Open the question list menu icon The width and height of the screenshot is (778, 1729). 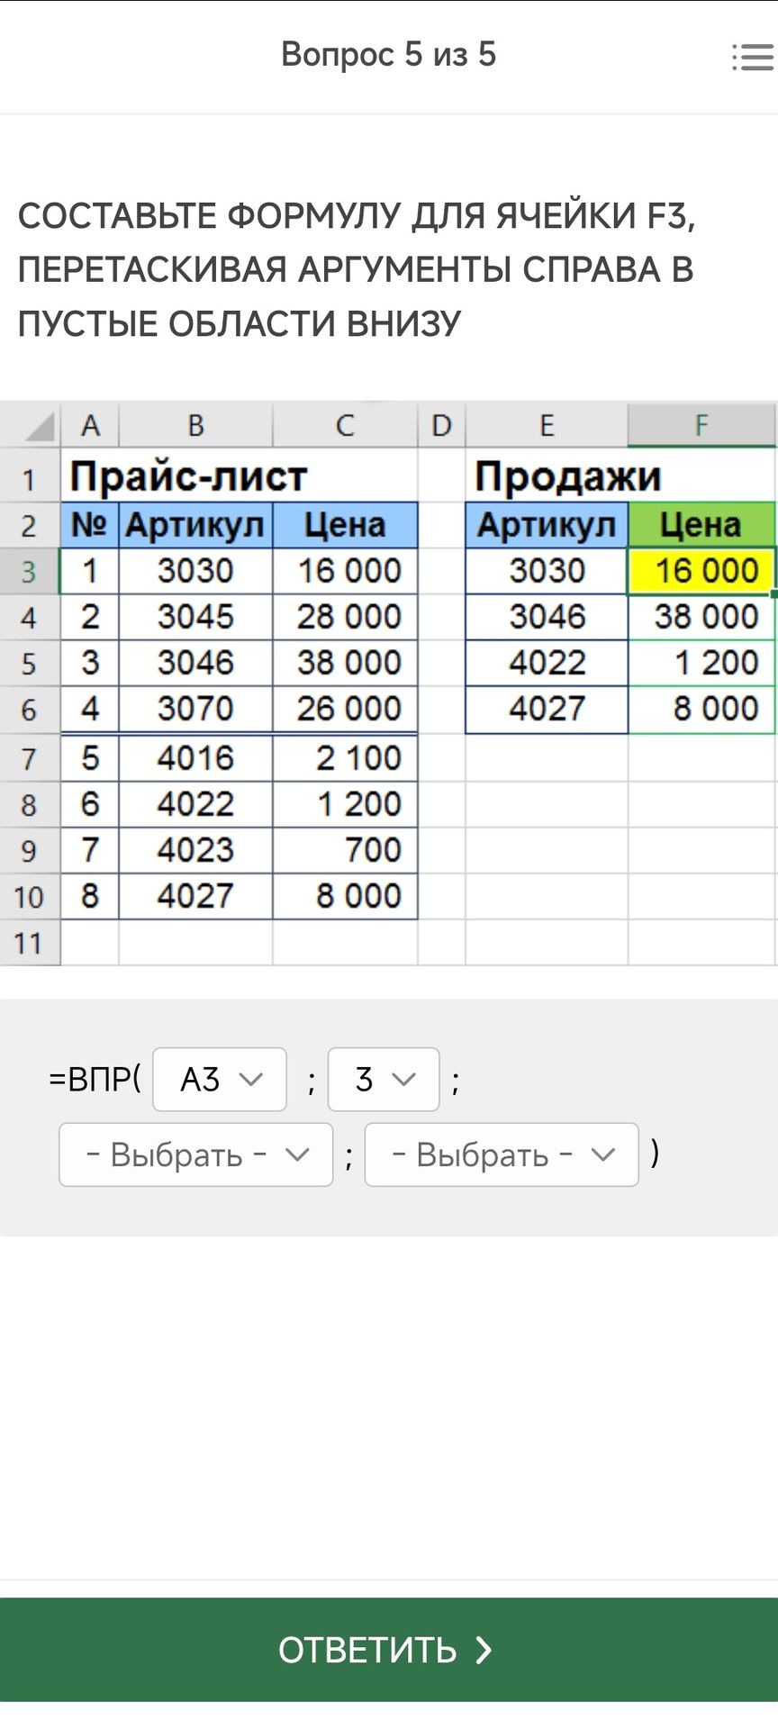(x=753, y=57)
